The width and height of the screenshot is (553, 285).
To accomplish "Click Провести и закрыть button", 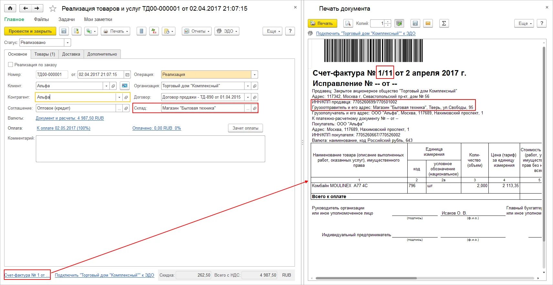I will (30, 31).
